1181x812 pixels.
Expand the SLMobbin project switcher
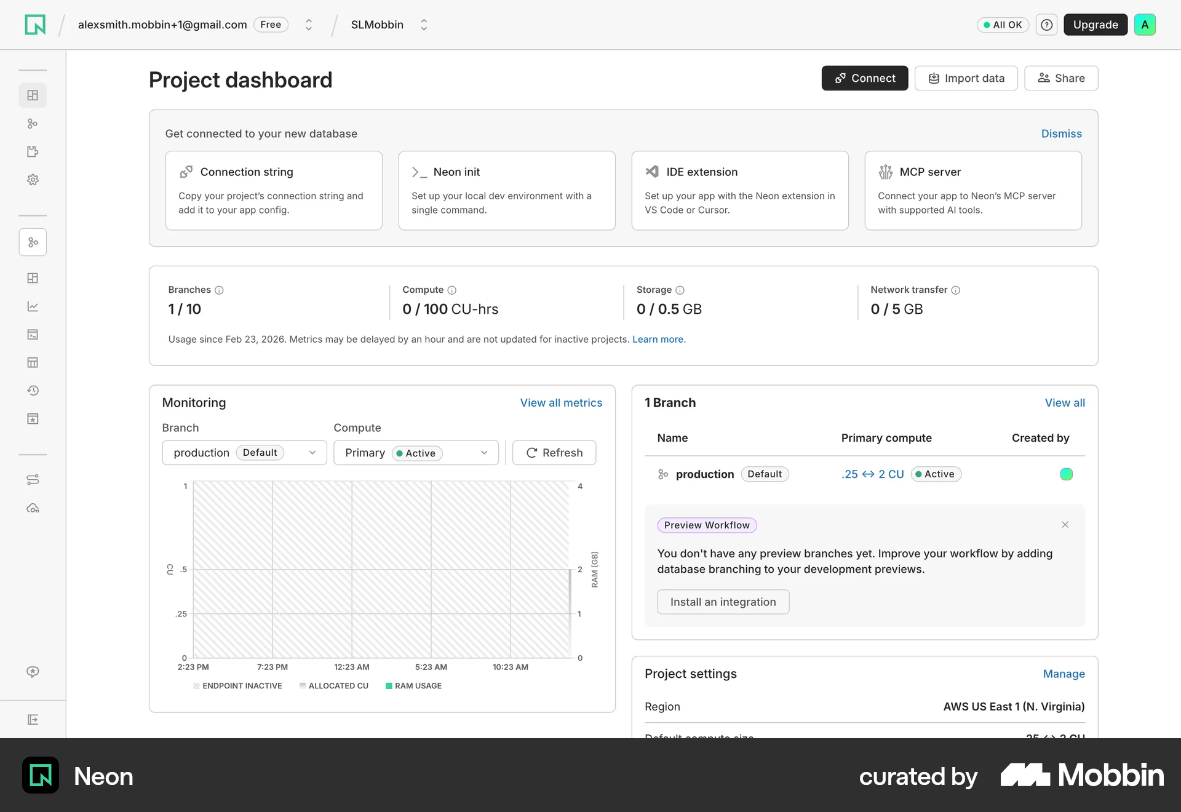[424, 25]
